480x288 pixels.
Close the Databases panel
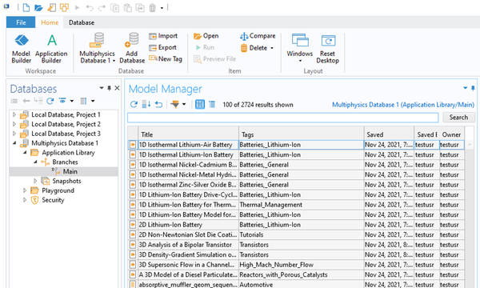[117, 88]
